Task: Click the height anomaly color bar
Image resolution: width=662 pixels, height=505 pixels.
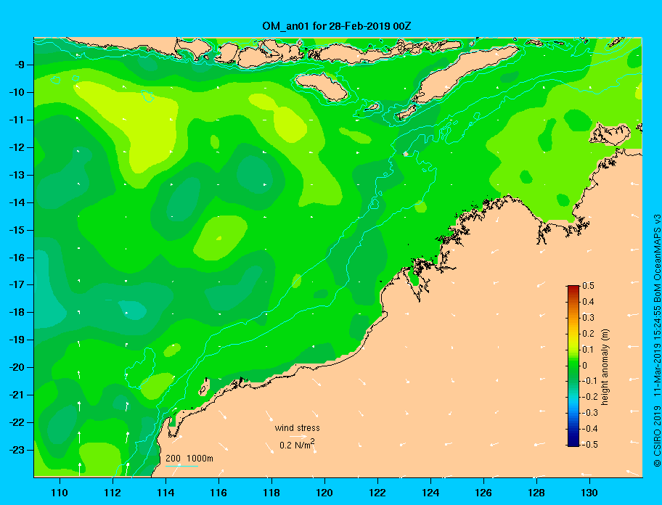Action: [573, 366]
